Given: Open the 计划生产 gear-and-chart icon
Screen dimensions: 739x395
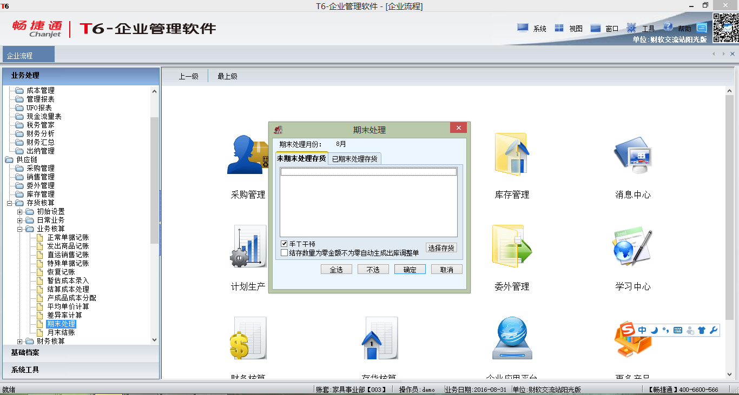Looking at the screenshot, I should [248, 246].
